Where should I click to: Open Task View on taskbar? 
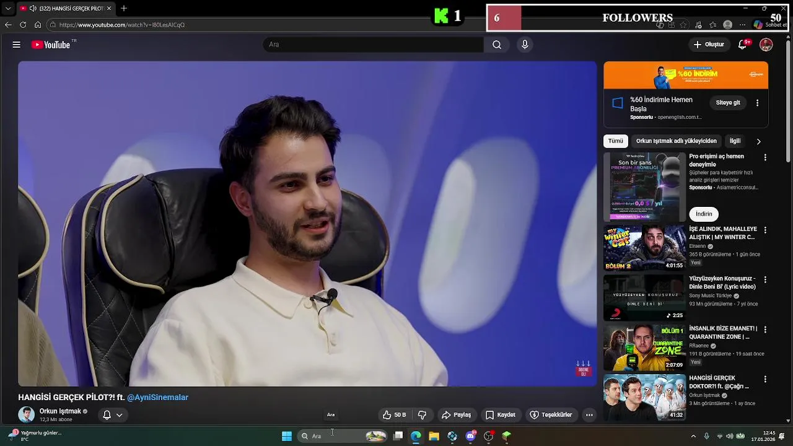pos(398,436)
